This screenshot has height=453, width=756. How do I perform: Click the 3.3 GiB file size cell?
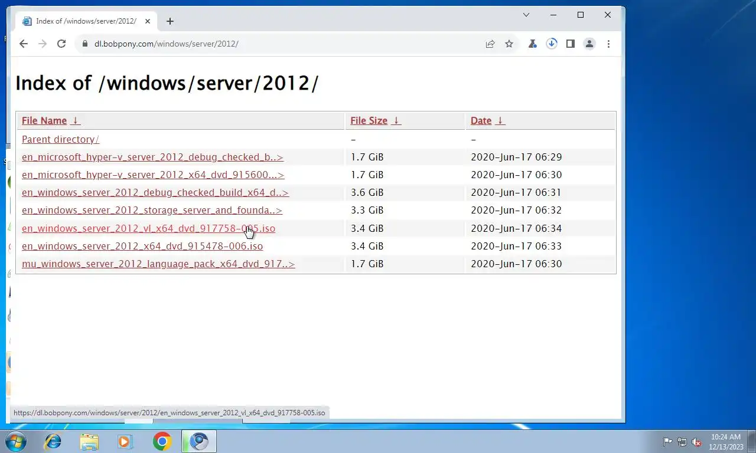coord(367,210)
